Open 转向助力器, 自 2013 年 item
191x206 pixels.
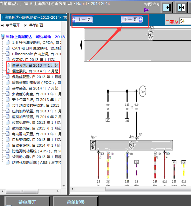click(37, 157)
